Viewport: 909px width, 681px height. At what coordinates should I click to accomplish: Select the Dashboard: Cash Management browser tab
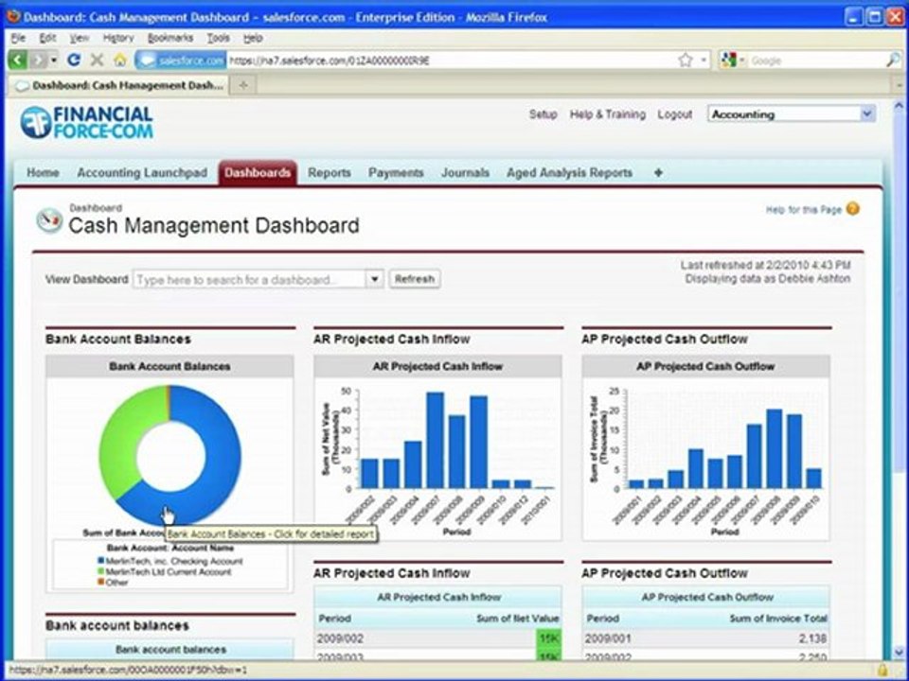click(119, 85)
